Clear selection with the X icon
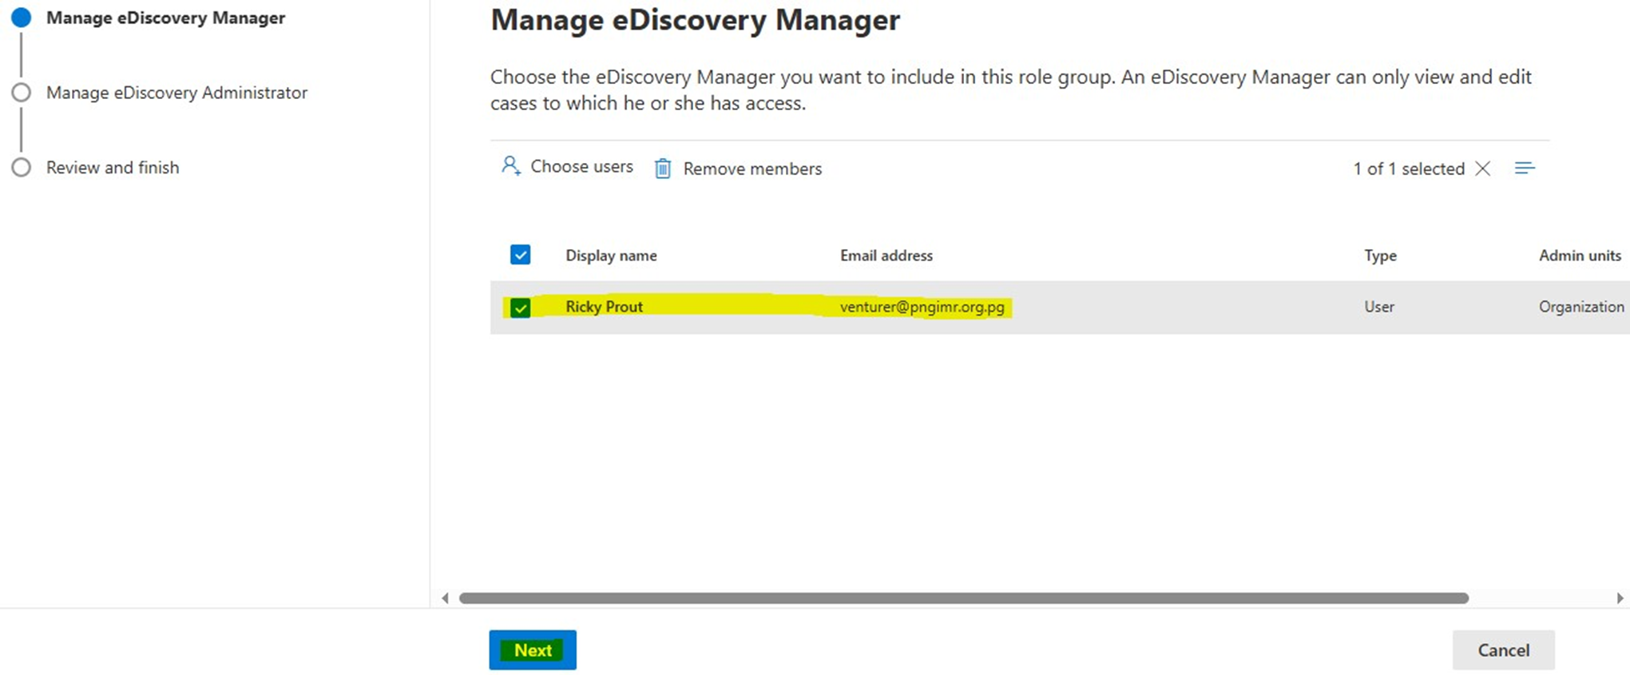Screen dimensions: 1630x675 pos(1483,169)
